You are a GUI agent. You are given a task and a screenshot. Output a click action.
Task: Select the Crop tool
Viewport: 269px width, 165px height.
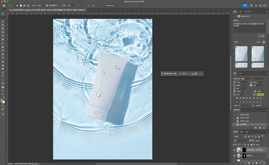pos(3,28)
